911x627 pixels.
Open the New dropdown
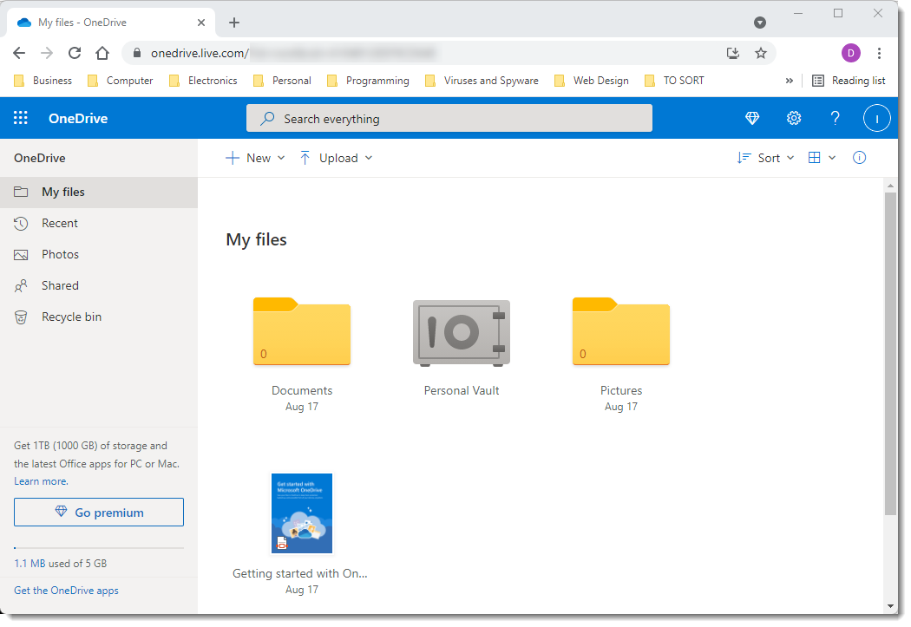point(255,157)
